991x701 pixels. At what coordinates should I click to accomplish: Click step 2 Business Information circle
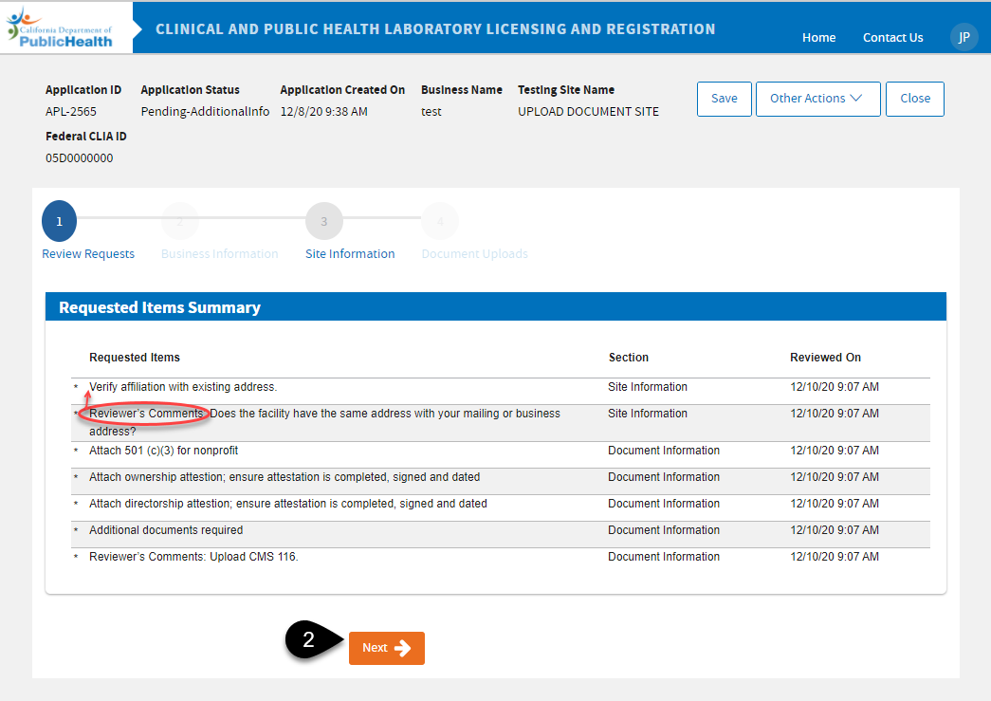(x=179, y=221)
